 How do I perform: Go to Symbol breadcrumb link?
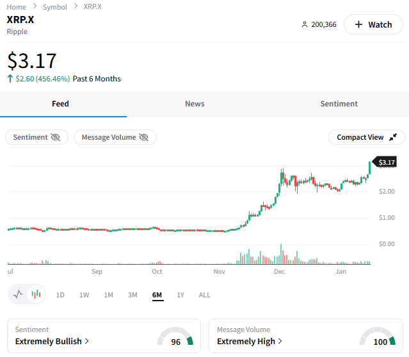[x=55, y=7]
